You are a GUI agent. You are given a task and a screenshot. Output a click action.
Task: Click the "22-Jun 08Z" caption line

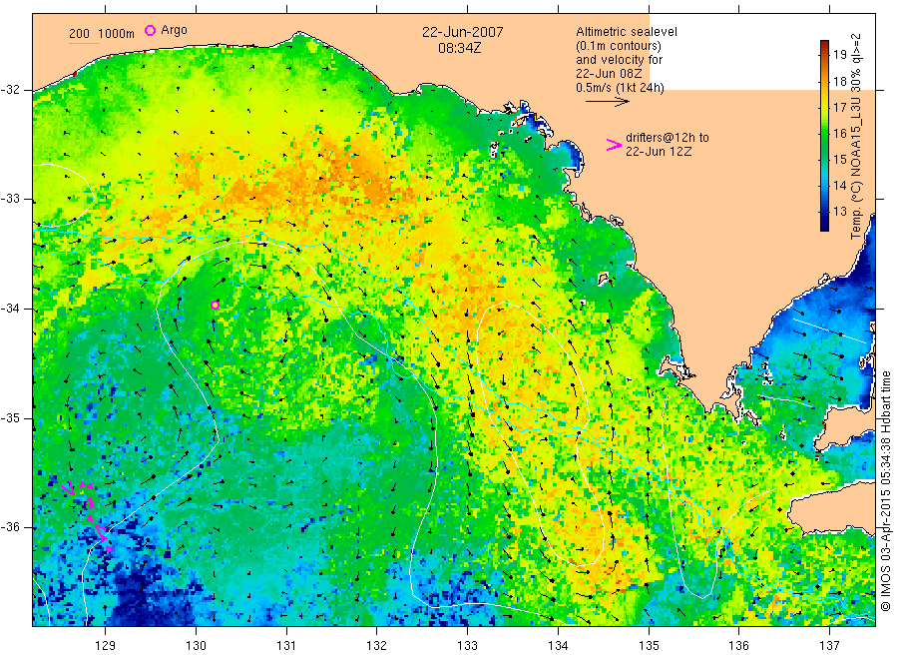coord(609,74)
